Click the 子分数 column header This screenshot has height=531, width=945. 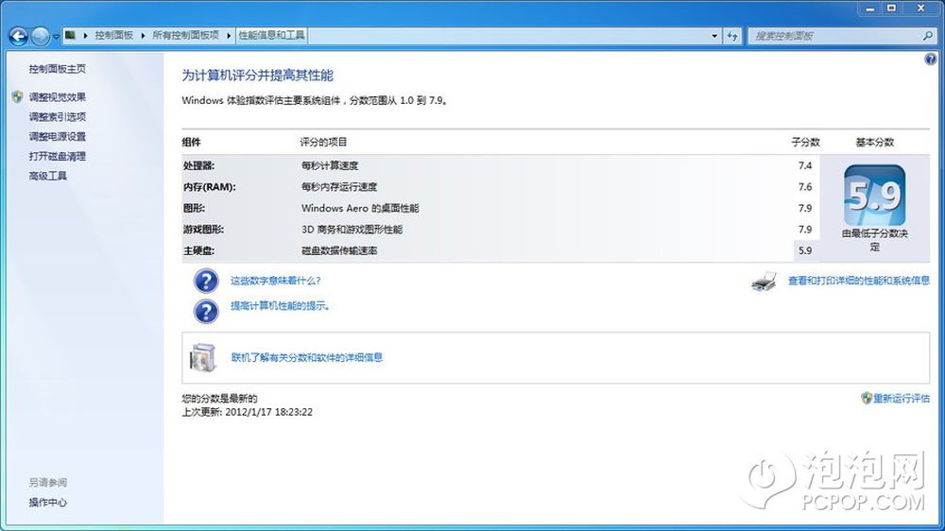pos(805,143)
